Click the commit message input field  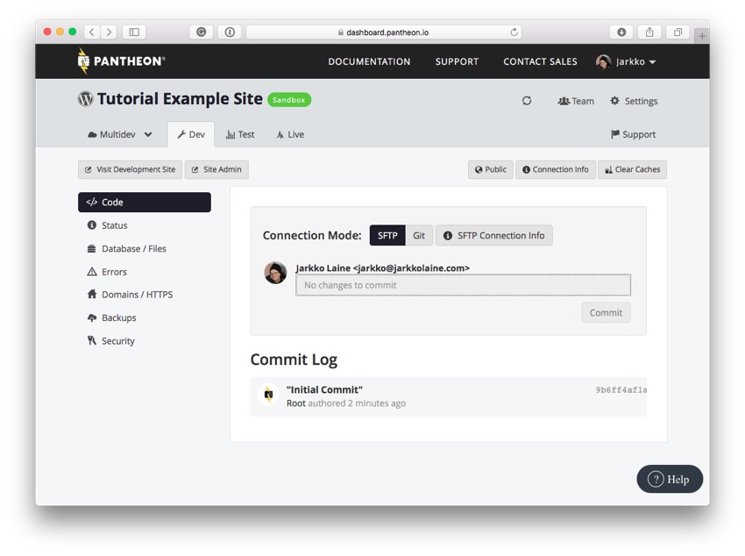[x=463, y=285]
